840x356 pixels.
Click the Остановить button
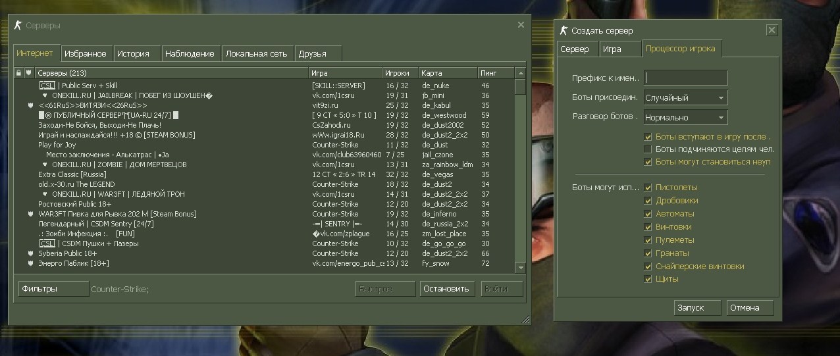[446, 289]
